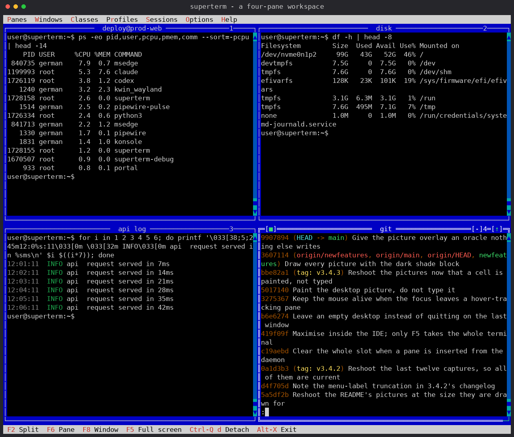Click the user@superterm prompt in the disk pane
Viewport: 514px width, 437px height.
click(x=295, y=133)
